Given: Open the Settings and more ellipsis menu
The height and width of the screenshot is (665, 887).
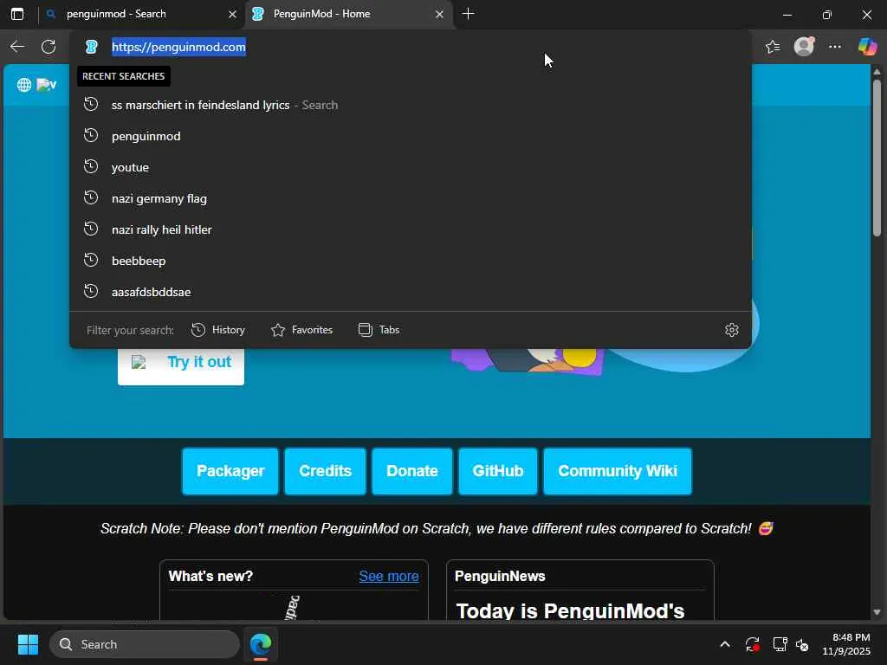Looking at the screenshot, I should click(x=835, y=47).
